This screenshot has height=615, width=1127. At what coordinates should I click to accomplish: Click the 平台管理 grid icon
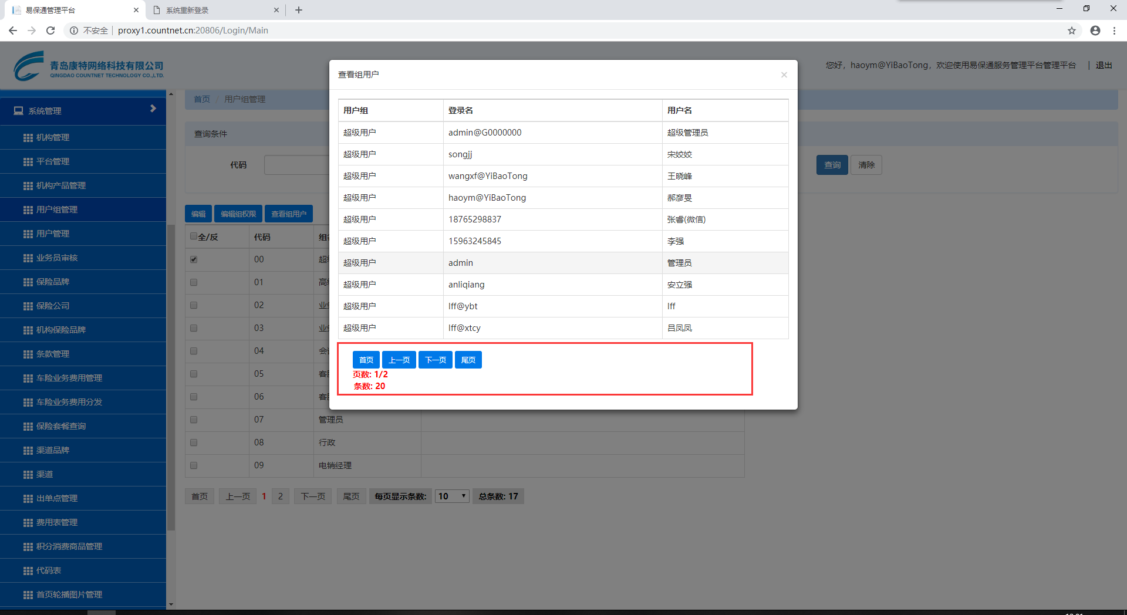[x=28, y=162]
